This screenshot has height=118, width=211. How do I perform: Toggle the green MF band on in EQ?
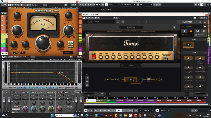[x=39, y=92]
